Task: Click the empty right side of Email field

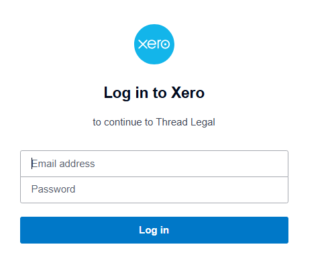Action: pyautogui.click(x=223, y=164)
